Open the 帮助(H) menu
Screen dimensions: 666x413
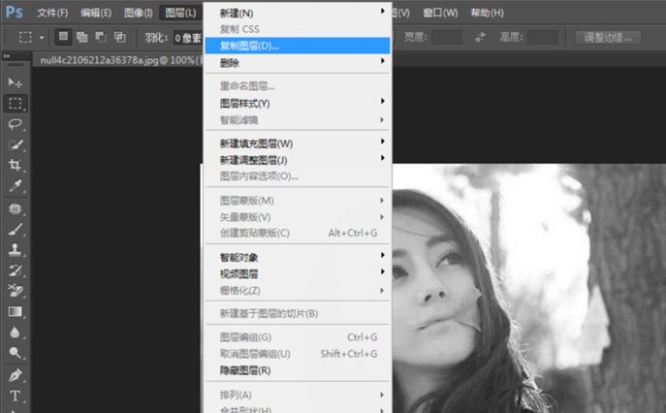(x=488, y=13)
